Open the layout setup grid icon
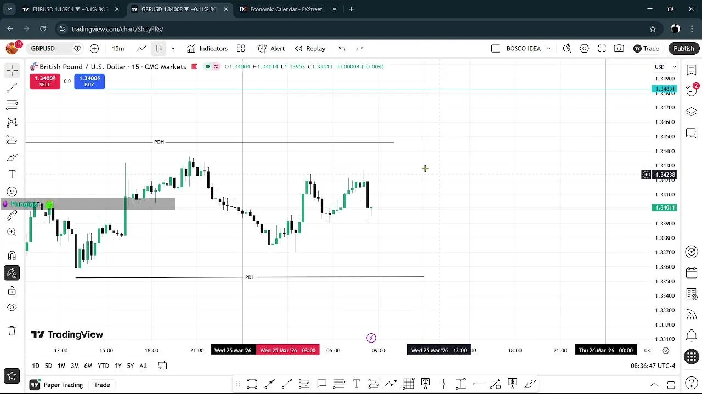This screenshot has height=394, width=702. pyautogui.click(x=241, y=49)
